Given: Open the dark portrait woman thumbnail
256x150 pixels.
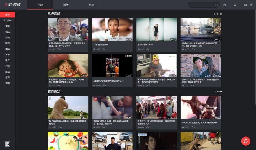Looking at the screenshot, I should tap(156, 141).
